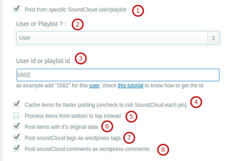Uncheck Post from specific SoundCloud user/playlist
Screen dimensions: 240x161
[x=16, y=9]
